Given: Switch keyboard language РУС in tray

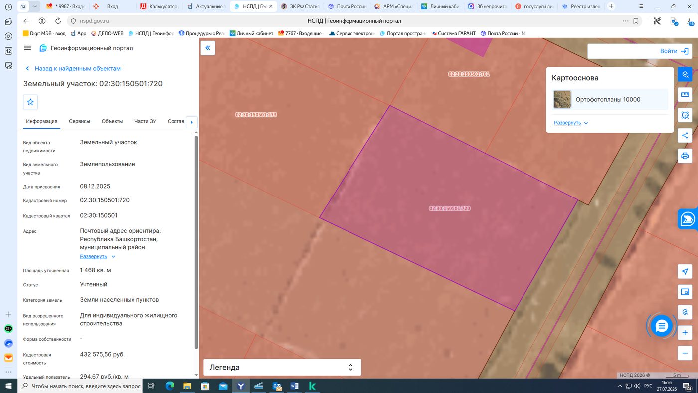Looking at the screenshot, I should (x=648, y=386).
